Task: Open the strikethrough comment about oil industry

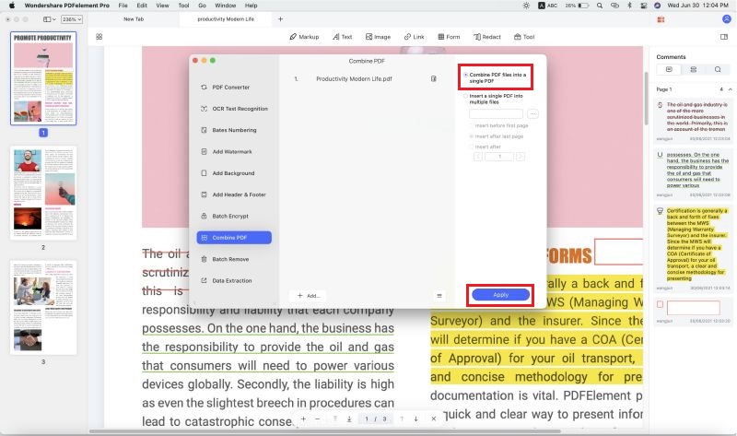Action: pos(694,121)
